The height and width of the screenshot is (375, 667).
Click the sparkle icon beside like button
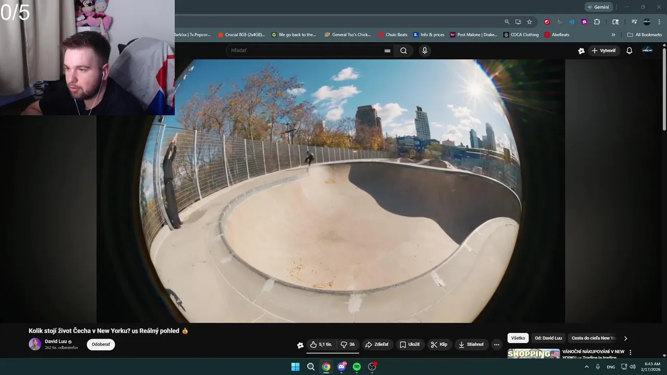point(300,345)
